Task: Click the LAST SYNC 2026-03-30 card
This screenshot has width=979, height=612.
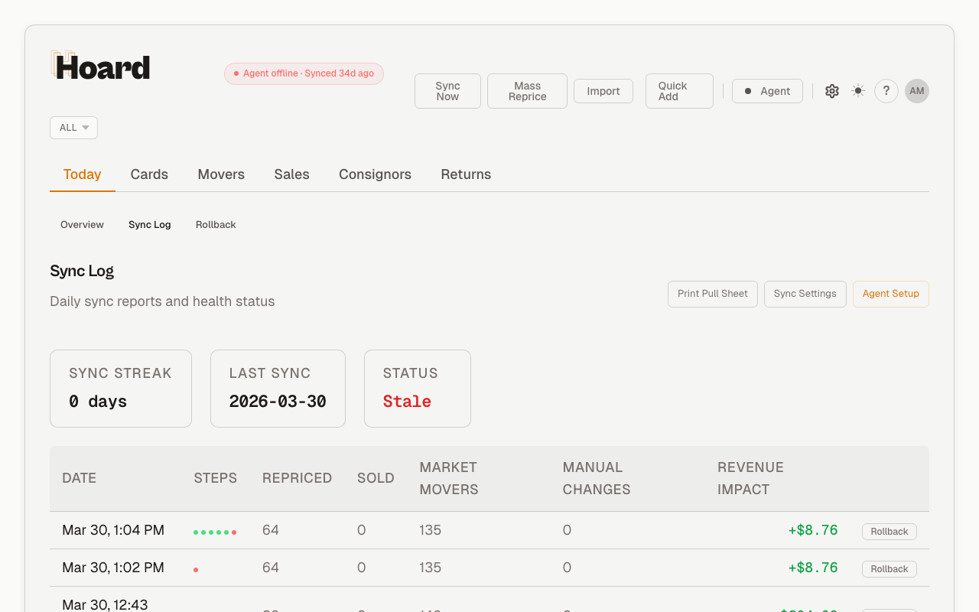Action: click(x=278, y=389)
